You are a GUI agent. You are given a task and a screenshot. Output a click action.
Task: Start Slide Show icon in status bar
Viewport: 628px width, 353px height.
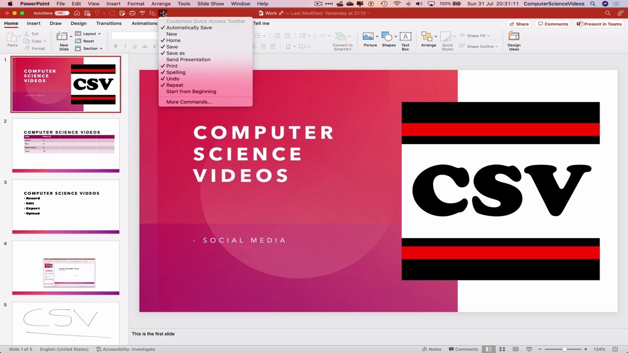pyautogui.click(x=529, y=349)
